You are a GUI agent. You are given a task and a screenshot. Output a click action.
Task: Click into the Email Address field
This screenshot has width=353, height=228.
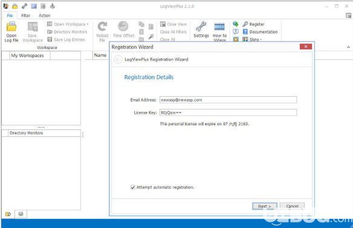(228, 100)
